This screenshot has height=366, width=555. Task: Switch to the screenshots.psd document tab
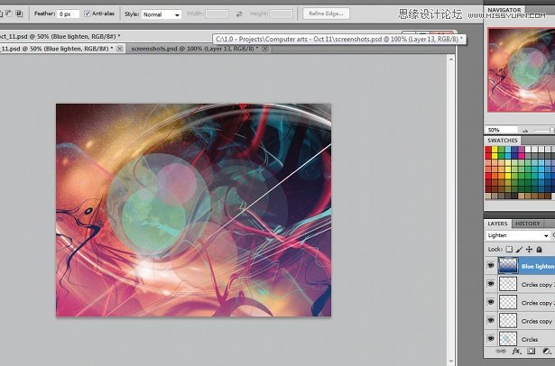click(x=188, y=48)
